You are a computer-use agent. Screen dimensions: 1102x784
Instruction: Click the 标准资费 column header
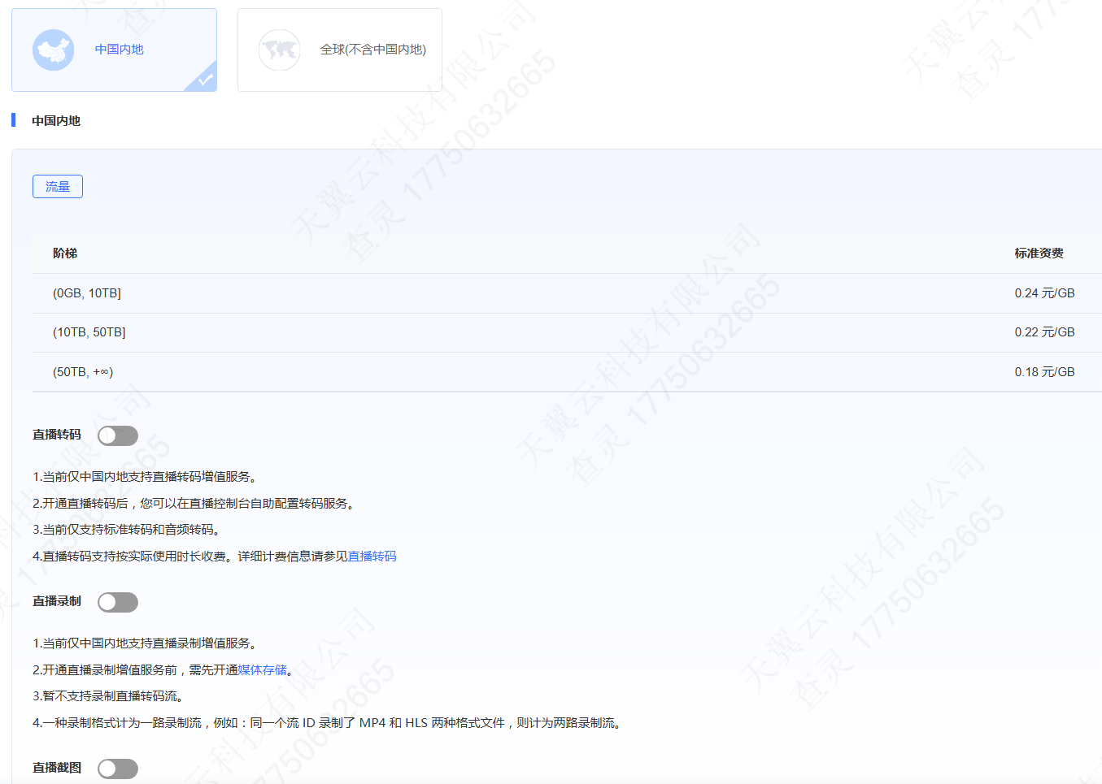(x=1039, y=253)
